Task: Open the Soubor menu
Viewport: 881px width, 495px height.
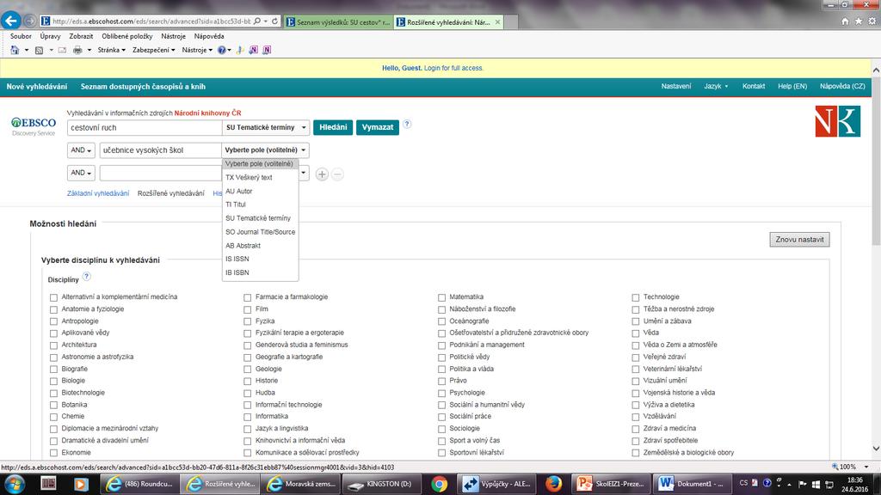Action: pyautogui.click(x=21, y=36)
